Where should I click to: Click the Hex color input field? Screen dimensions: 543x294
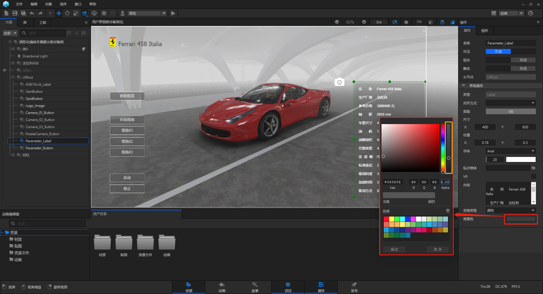coord(393,182)
